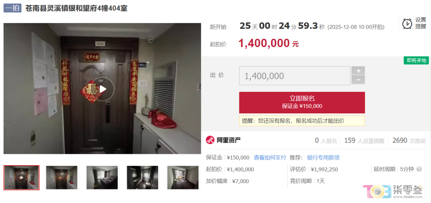The height and width of the screenshot is (203, 431).
Task: Click into the 出价 bid amount field
Action: [295, 75]
